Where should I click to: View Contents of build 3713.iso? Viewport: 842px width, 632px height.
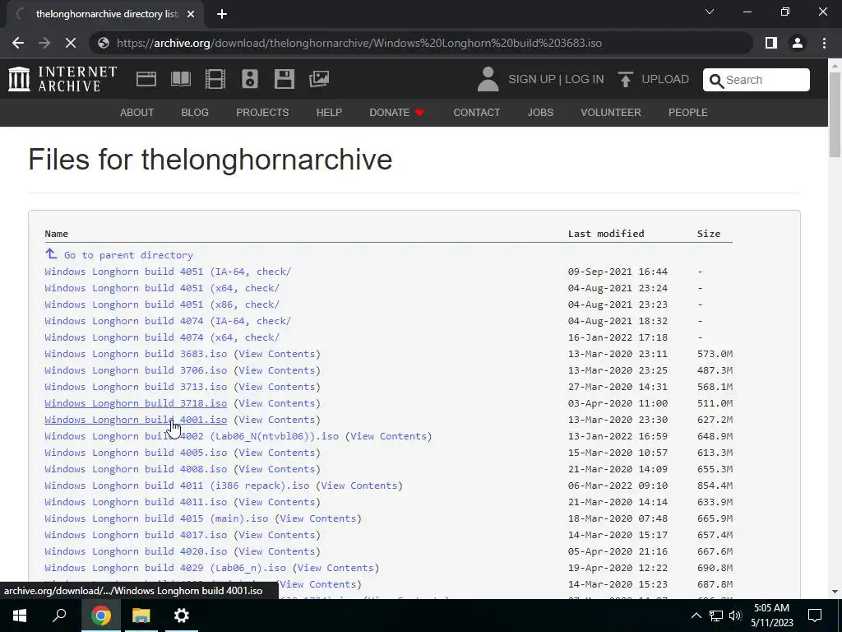pyautogui.click(x=276, y=387)
